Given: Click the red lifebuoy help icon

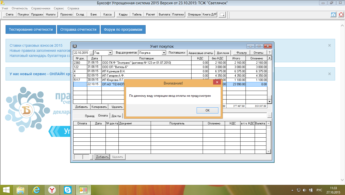Looking at the screenshot, I should point(341,14).
